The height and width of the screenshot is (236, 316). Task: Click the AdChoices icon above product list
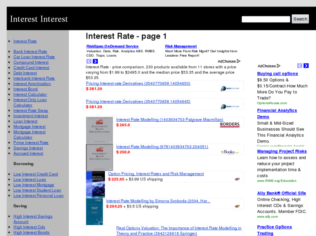(x=239, y=61)
